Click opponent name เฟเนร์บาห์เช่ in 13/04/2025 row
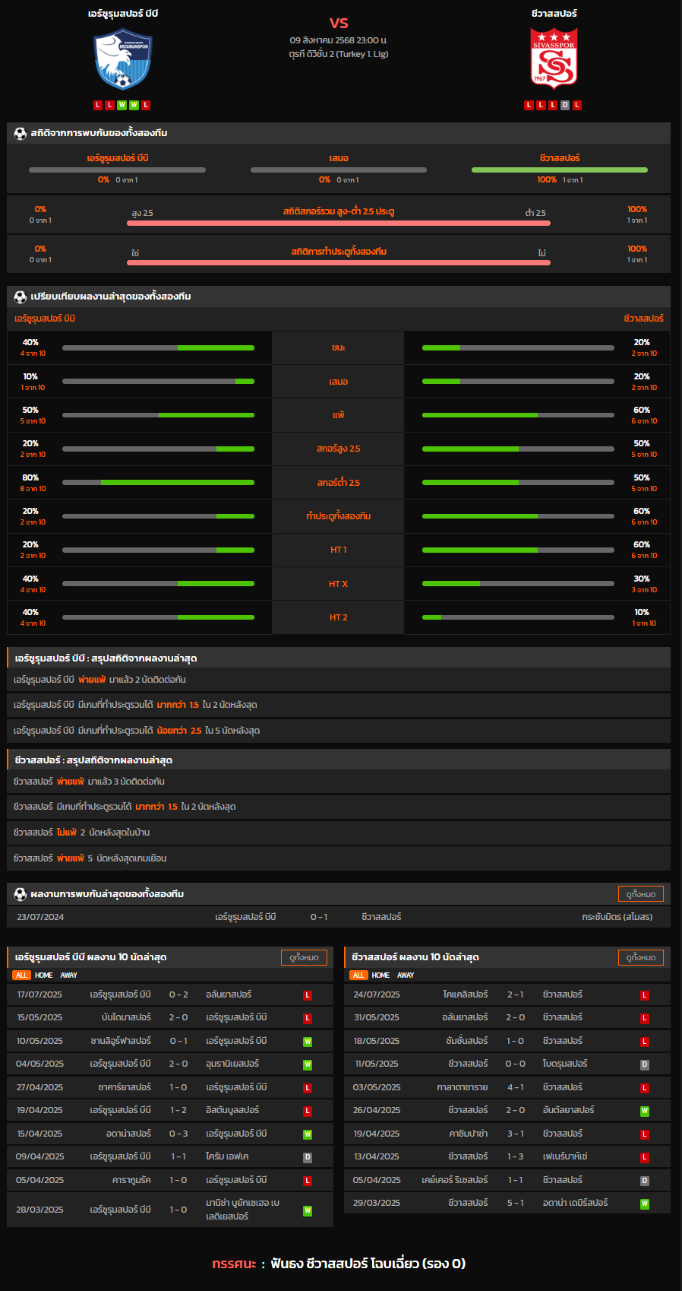682x1291 pixels. click(565, 1156)
